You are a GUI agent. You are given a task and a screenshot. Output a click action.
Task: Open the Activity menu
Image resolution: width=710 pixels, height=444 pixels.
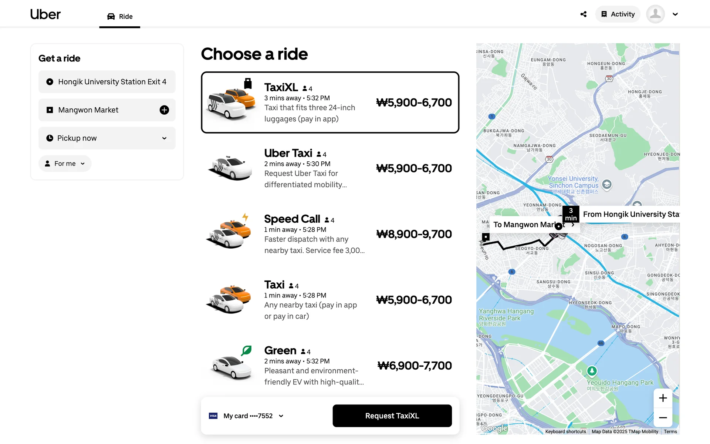[618, 14]
